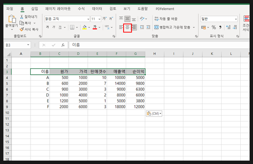The image size is (253, 164).
Task: Expand the copy (복사) dropdown arrow
Action: tap(34, 23)
